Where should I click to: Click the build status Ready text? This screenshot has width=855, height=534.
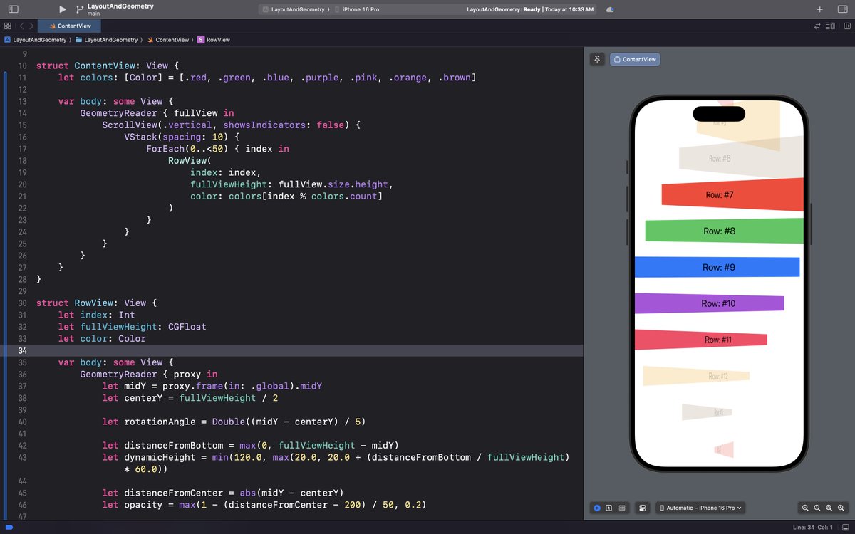[x=531, y=10]
